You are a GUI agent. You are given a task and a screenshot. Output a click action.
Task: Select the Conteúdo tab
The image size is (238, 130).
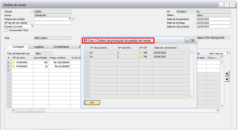pyautogui.click(x=18, y=47)
